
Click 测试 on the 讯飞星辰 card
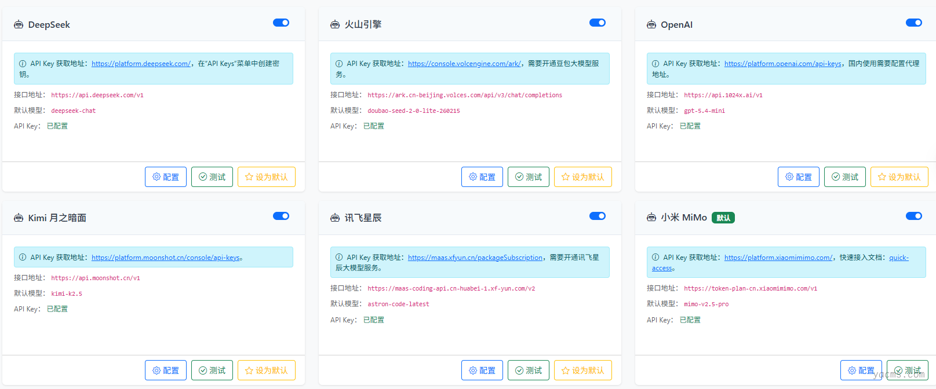(529, 370)
